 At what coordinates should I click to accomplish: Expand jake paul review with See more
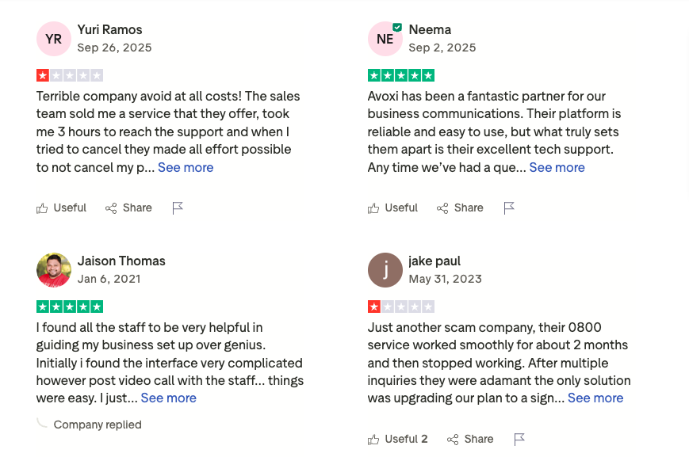595,398
